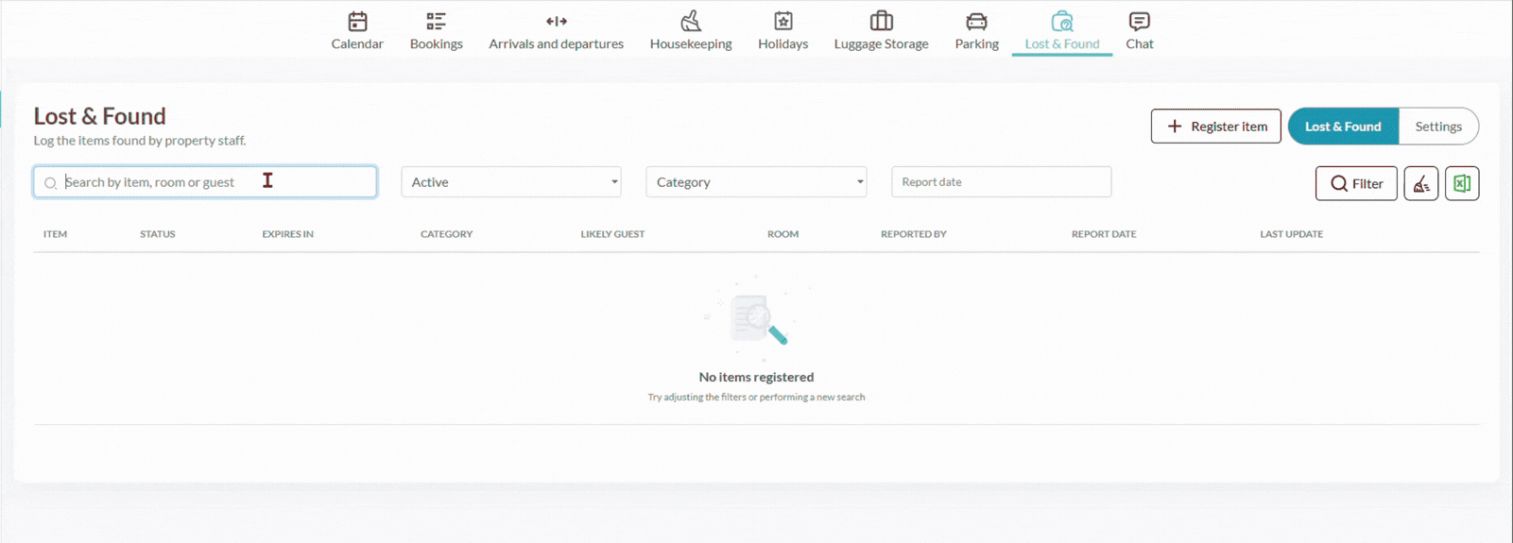The height and width of the screenshot is (543, 1513).
Task: Click the Filter search button
Action: (1356, 183)
